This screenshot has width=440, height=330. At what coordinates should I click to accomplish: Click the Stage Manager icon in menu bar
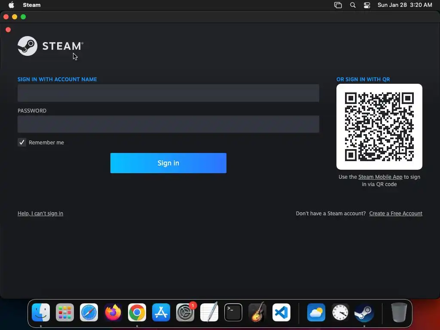coord(338,5)
